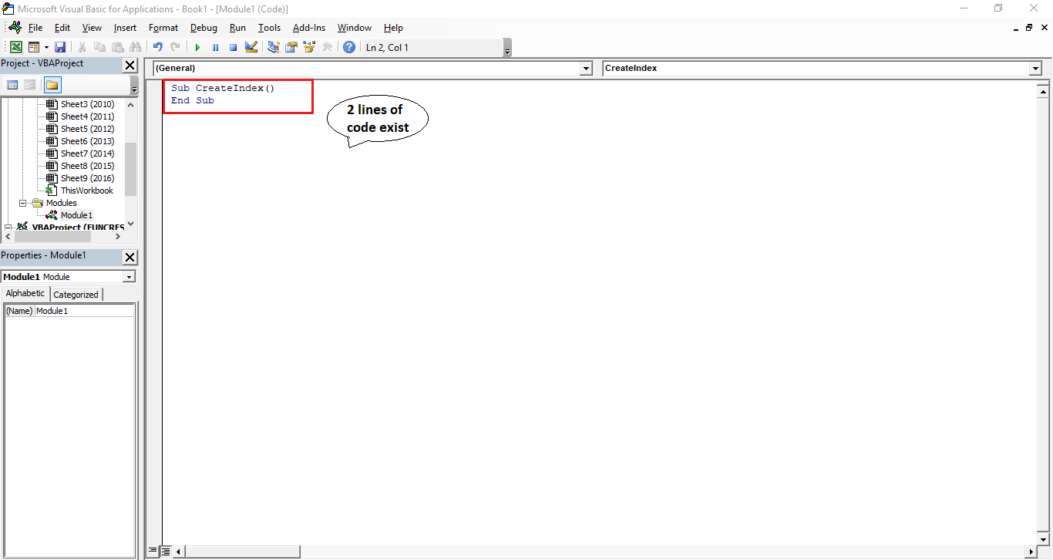Click the Break pause icon
Viewport: 1053px width, 560px height.
point(215,47)
